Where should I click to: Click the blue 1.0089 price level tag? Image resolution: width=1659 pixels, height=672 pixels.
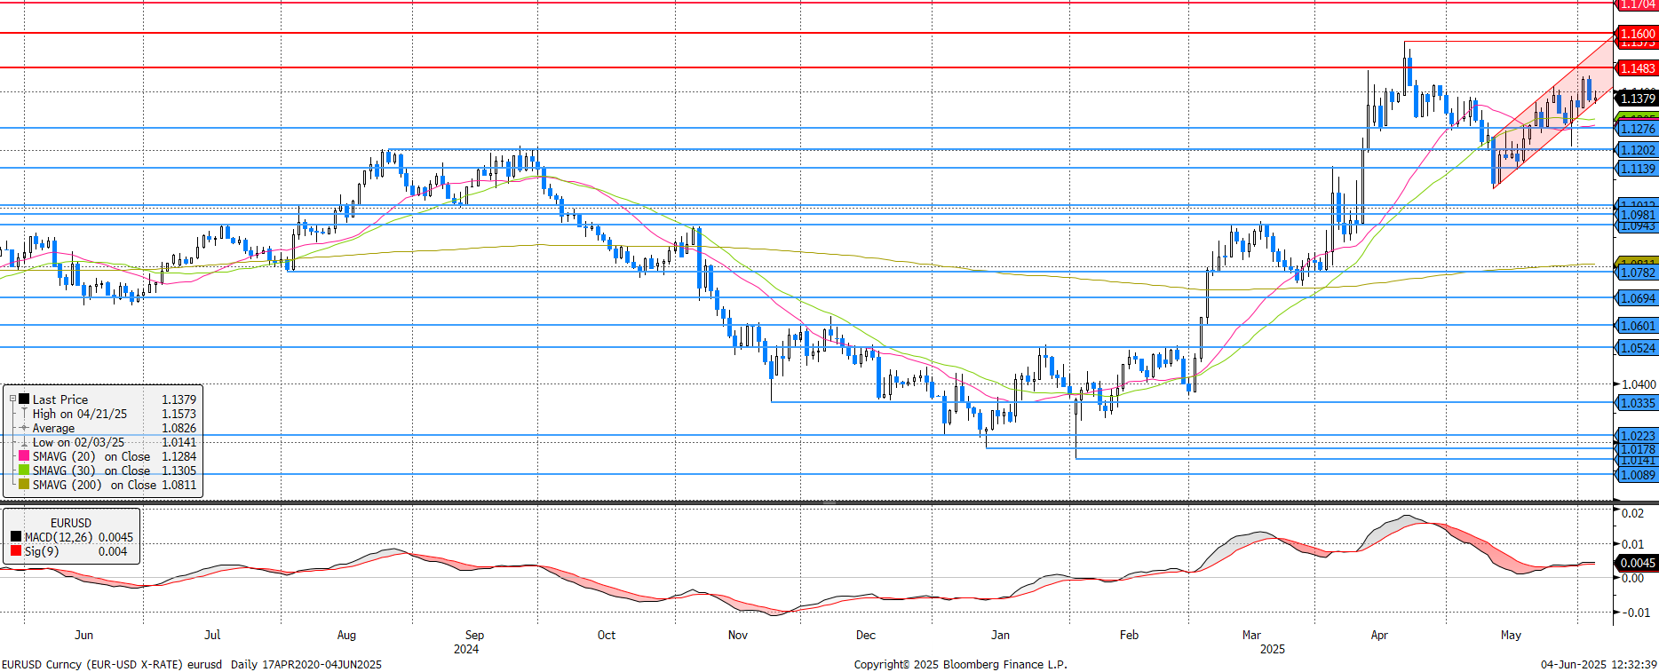click(1637, 475)
